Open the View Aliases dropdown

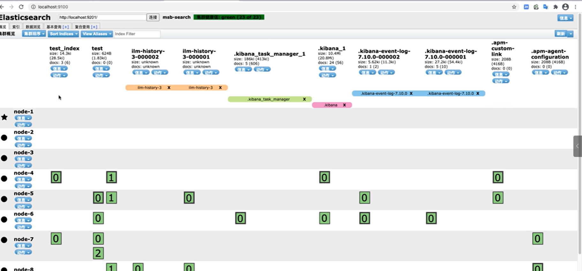pyautogui.click(x=97, y=34)
